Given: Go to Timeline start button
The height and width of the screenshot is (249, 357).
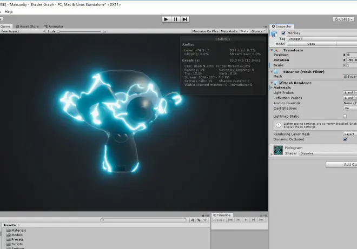Looking at the screenshot, I should point(230,220).
